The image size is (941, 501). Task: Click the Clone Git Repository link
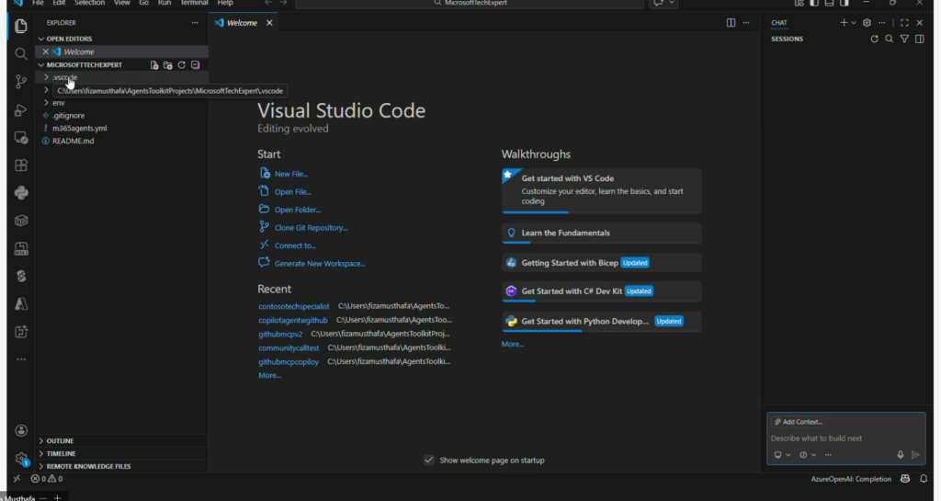point(311,228)
